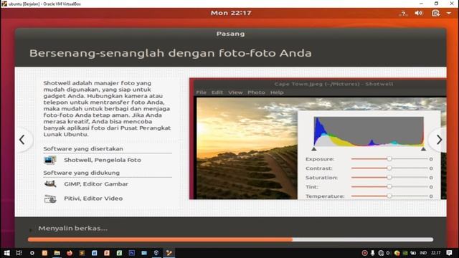Image resolution: width=459 pixels, height=258 pixels.
Task: Open PowerPoint from the taskbar
Action: coord(107,253)
